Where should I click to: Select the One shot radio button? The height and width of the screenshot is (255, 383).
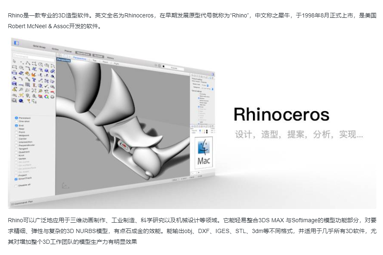[17, 121]
